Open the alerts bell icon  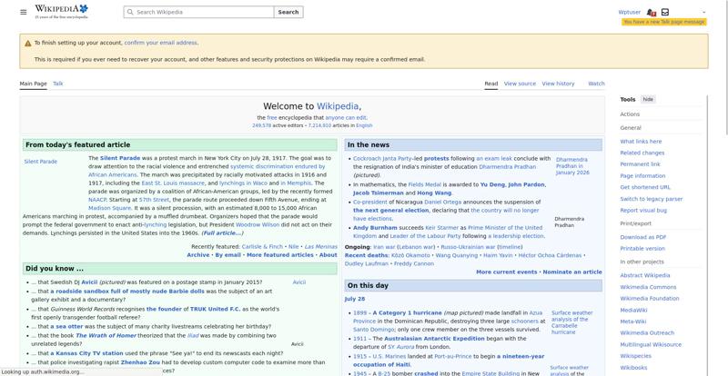point(651,13)
